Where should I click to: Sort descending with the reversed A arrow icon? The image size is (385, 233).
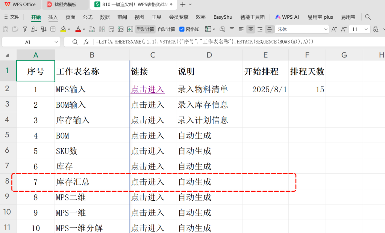point(44,29)
